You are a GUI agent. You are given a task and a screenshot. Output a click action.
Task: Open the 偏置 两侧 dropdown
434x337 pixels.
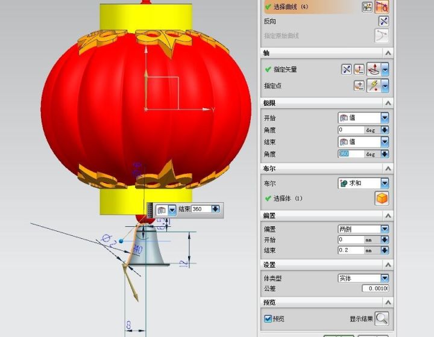point(363,229)
